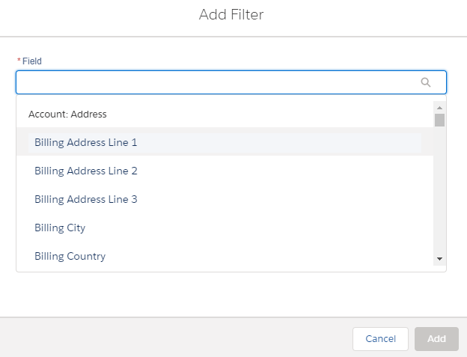Click the Account: Address group header
This screenshot has width=467, height=357.
point(67,115)
